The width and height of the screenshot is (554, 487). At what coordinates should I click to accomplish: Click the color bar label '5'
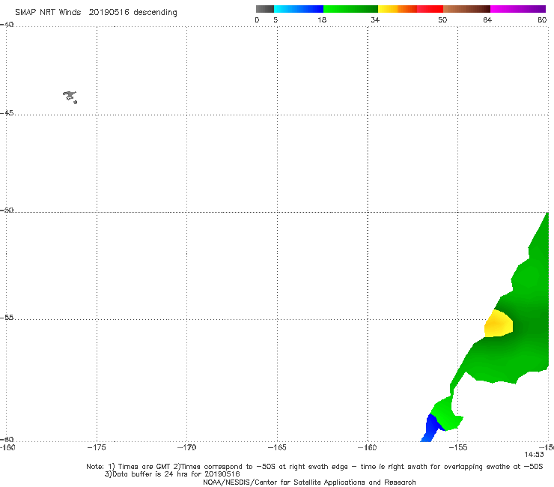coord(276,19)
